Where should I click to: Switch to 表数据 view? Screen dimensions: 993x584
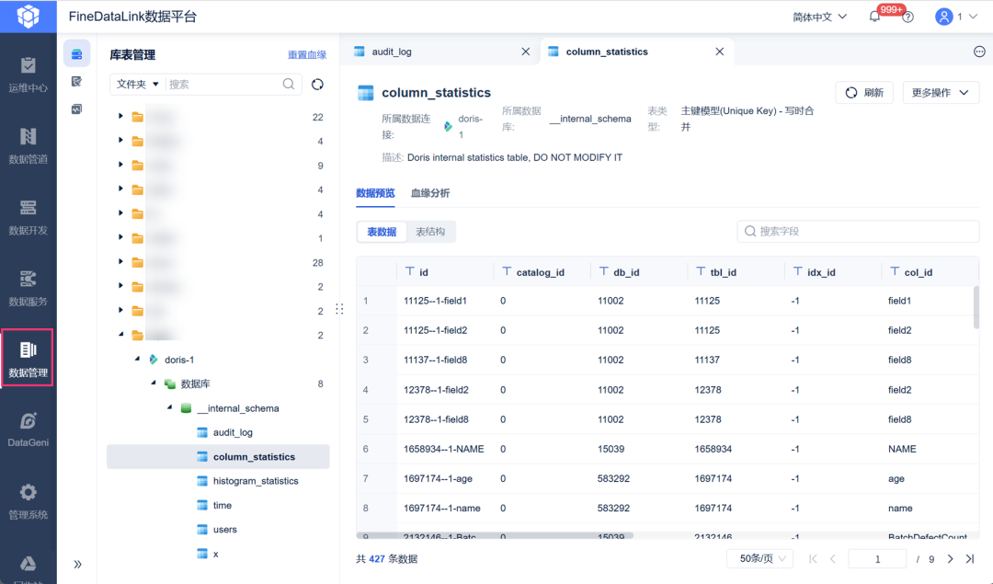[382, 232]
